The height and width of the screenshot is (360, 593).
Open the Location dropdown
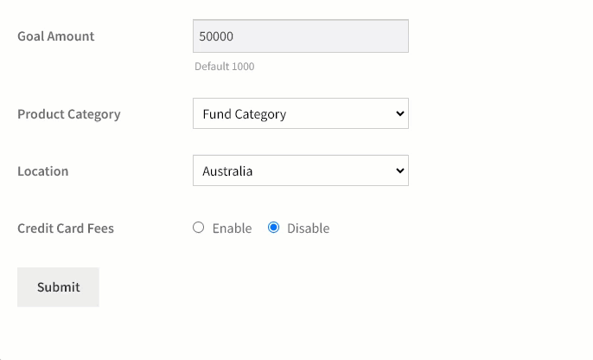coord(301,170)
